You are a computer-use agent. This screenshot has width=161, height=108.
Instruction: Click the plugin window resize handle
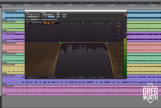125,77
